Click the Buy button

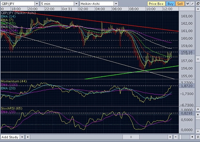[171, 4]
